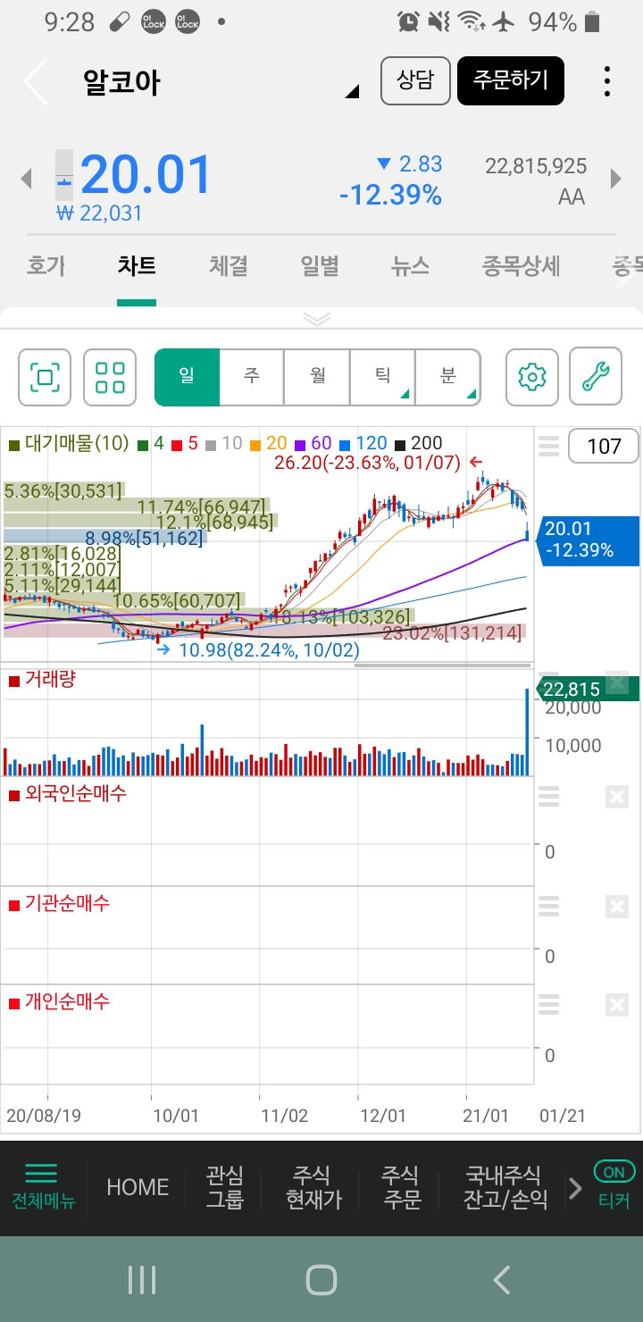Open the multi-chart grid view icon
Screen dimensions: 643x1322
pos(110,378)
